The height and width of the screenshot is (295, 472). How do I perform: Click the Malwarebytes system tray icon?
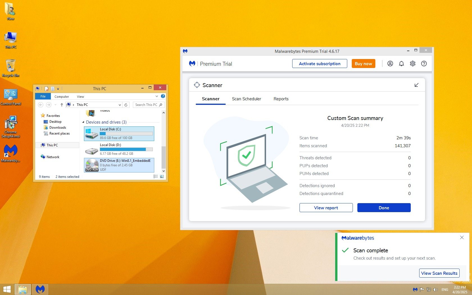click(415, 290)
